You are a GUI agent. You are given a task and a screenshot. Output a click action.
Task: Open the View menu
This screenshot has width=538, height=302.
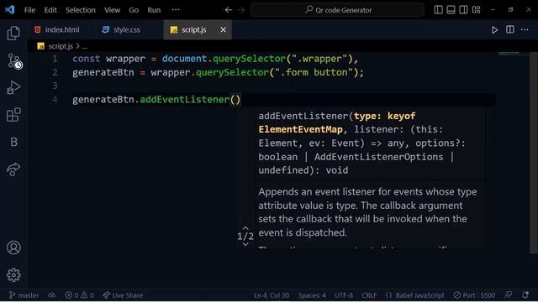click(112, 10)
